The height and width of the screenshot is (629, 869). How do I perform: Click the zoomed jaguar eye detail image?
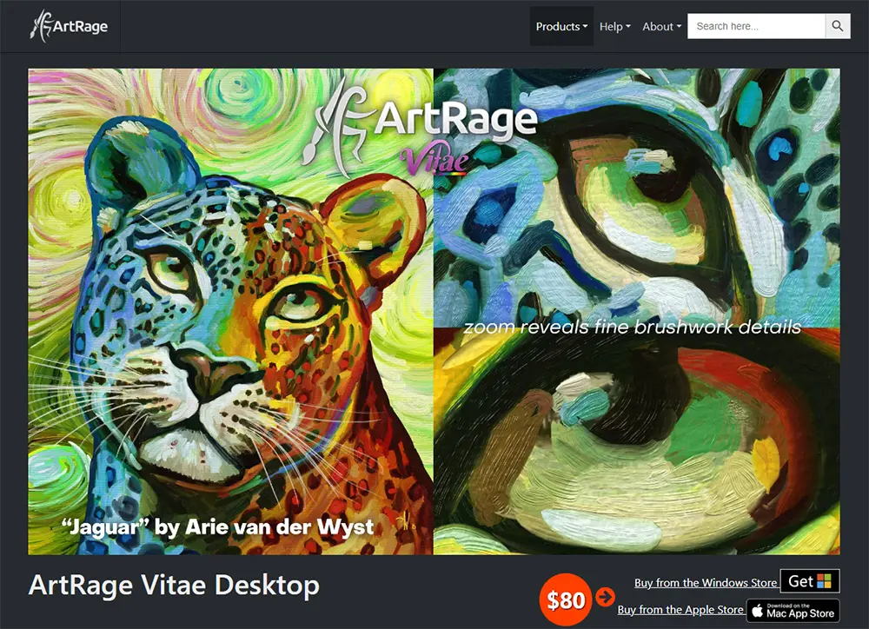tap(637, 198)
